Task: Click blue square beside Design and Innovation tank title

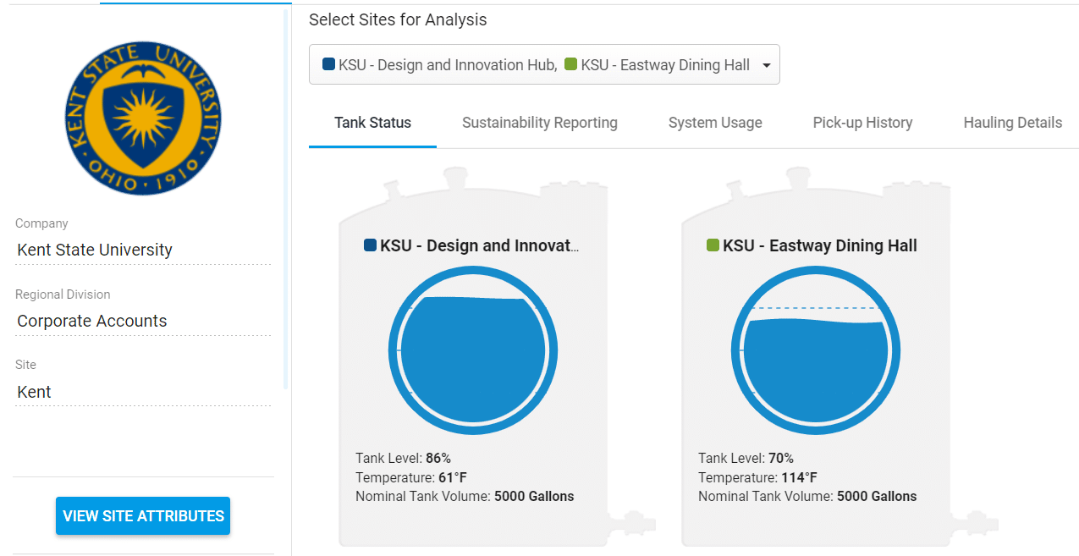Action: tap(370, 245)
